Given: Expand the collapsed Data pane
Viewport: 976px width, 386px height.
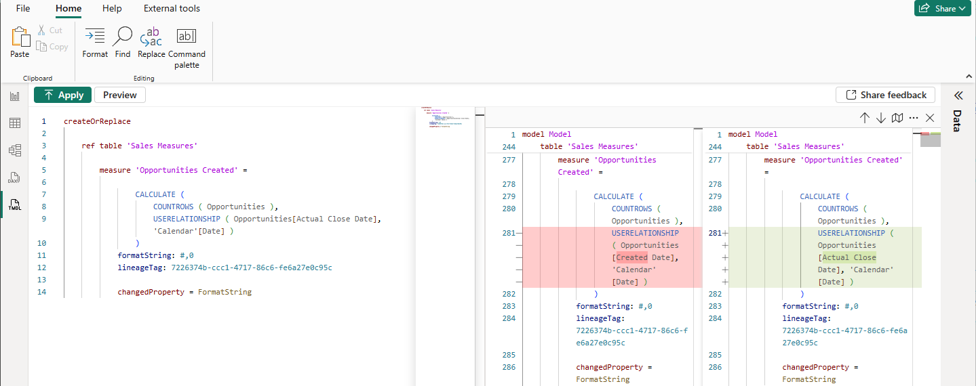Looking at the screenshot, I should tap(958, 95).
